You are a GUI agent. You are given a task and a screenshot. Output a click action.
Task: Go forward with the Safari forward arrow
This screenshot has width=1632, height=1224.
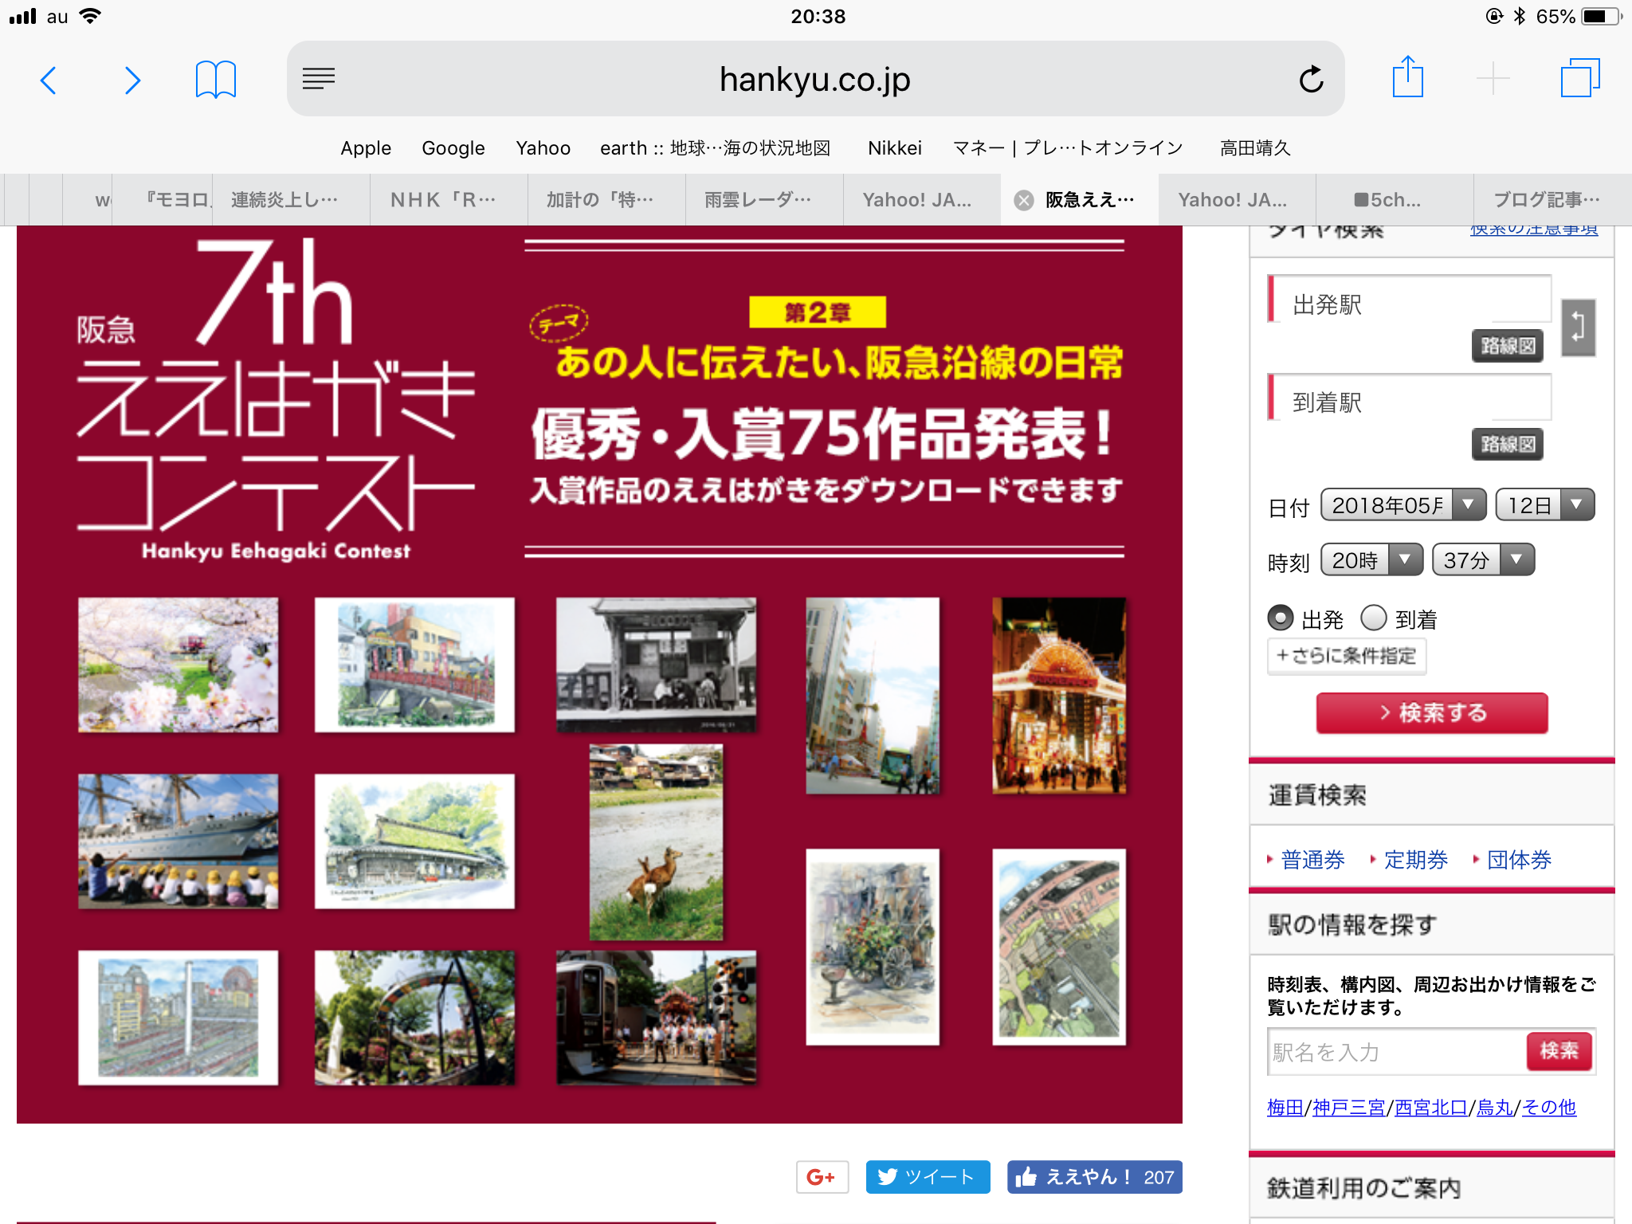coord(132,80)
